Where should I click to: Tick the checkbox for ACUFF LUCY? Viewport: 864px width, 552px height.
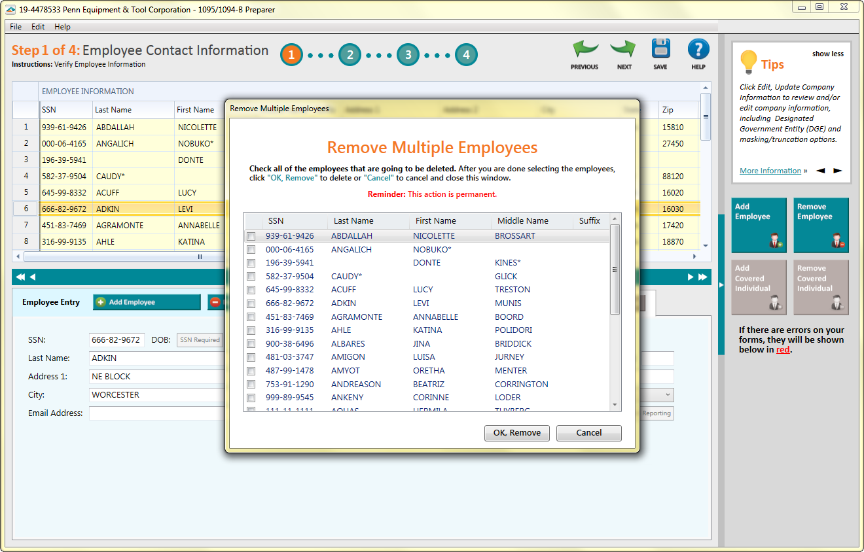pyautogui.click(x=251, y=290)
